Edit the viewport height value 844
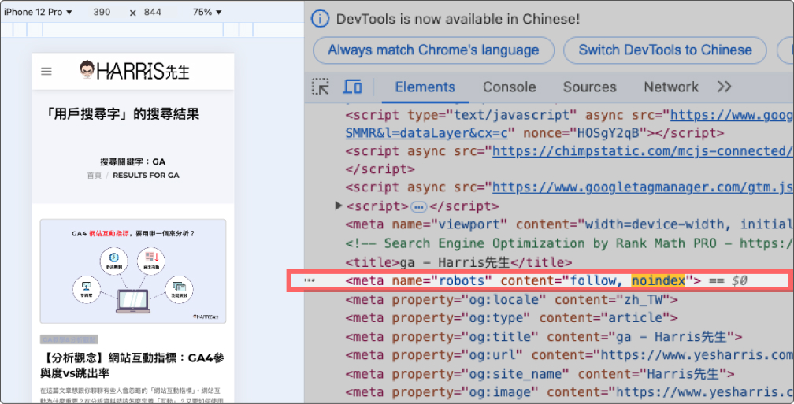 (153, 12)
